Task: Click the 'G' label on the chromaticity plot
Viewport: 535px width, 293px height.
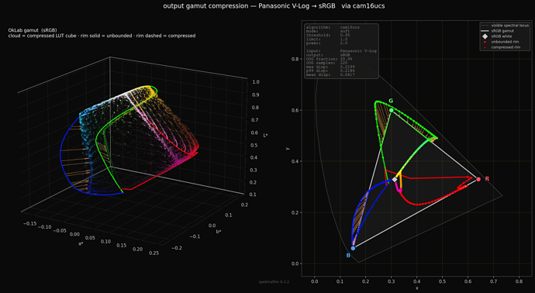Action: 391,101
